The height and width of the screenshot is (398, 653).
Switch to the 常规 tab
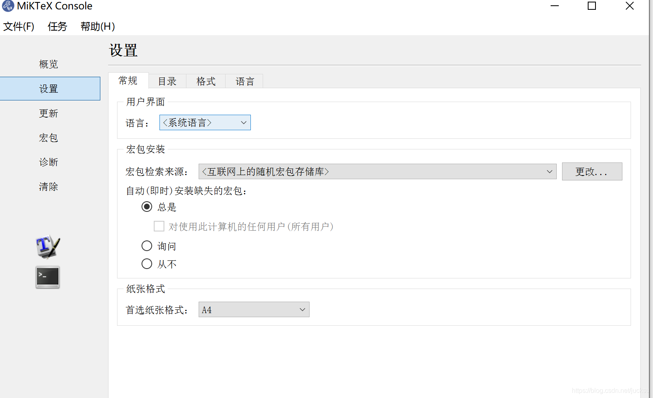(128, 80)
